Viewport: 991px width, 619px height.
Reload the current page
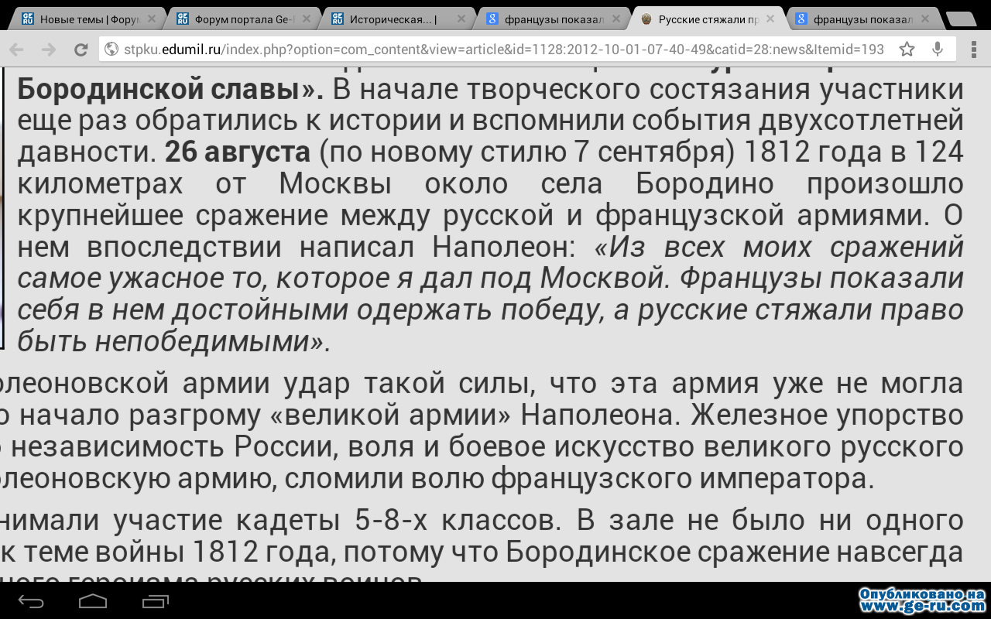[x=81, y=50]
